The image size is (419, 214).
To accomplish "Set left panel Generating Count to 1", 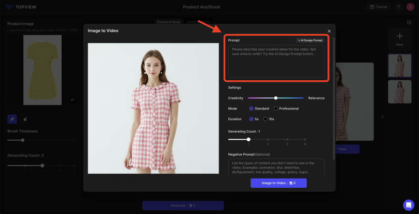I will (25, 166).
